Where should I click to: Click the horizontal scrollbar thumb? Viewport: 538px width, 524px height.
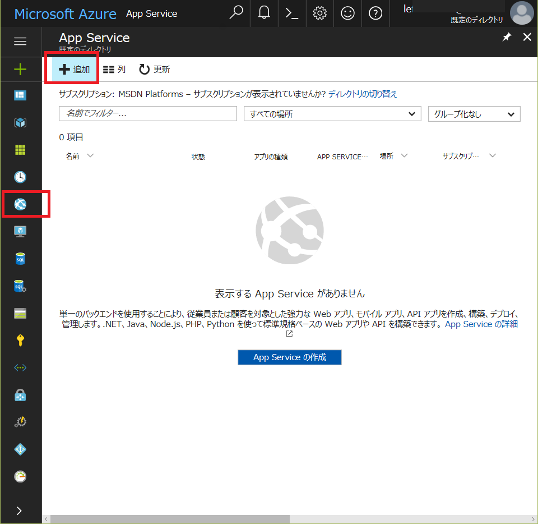point(170,519)
